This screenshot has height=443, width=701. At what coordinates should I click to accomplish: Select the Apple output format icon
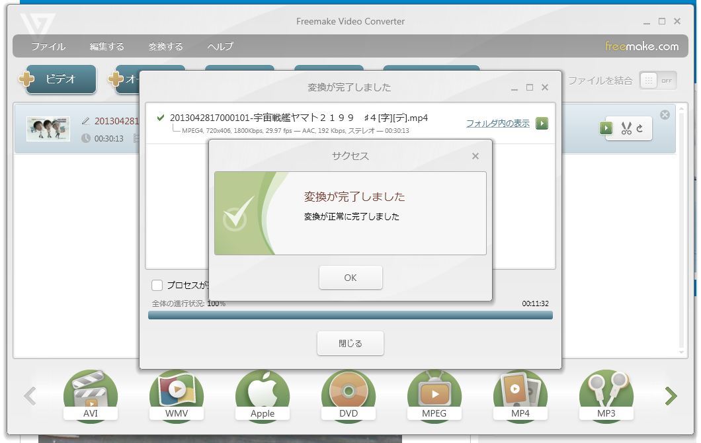coord(263,395)
